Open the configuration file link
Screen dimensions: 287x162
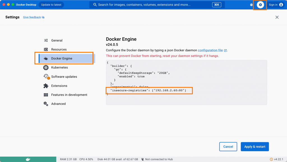tap(210, 50)
